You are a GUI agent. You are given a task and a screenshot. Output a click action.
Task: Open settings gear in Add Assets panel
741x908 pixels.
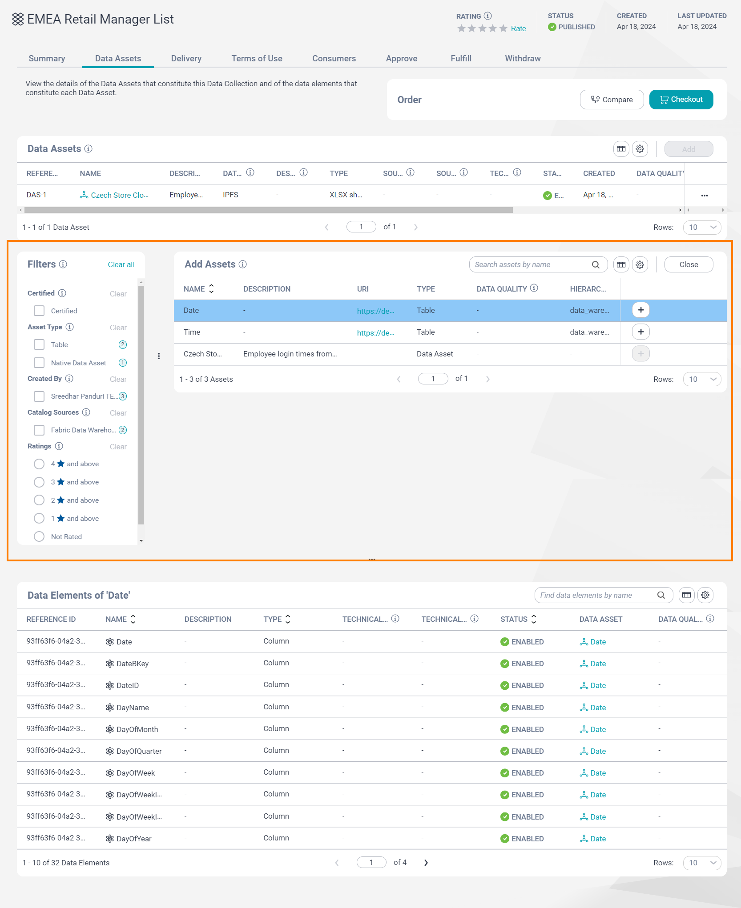[640, 265]
